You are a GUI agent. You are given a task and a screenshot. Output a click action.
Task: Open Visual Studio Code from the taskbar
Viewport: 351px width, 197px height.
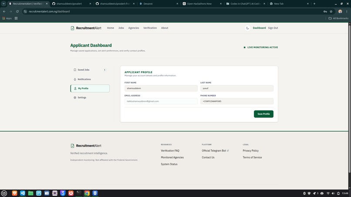coord(23,193)
